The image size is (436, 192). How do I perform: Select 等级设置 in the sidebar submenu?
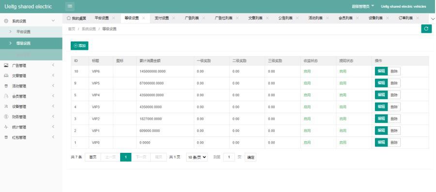[31, 43]
